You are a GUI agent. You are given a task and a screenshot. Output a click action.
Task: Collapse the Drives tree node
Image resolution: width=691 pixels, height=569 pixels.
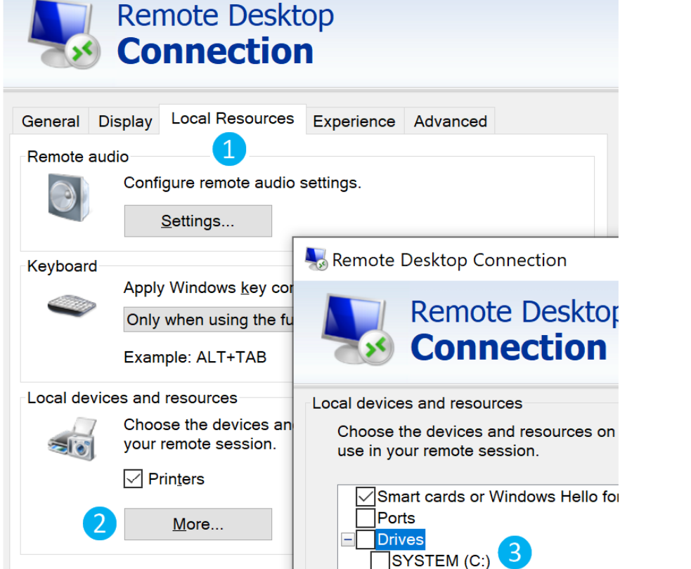tap(348, 539)
